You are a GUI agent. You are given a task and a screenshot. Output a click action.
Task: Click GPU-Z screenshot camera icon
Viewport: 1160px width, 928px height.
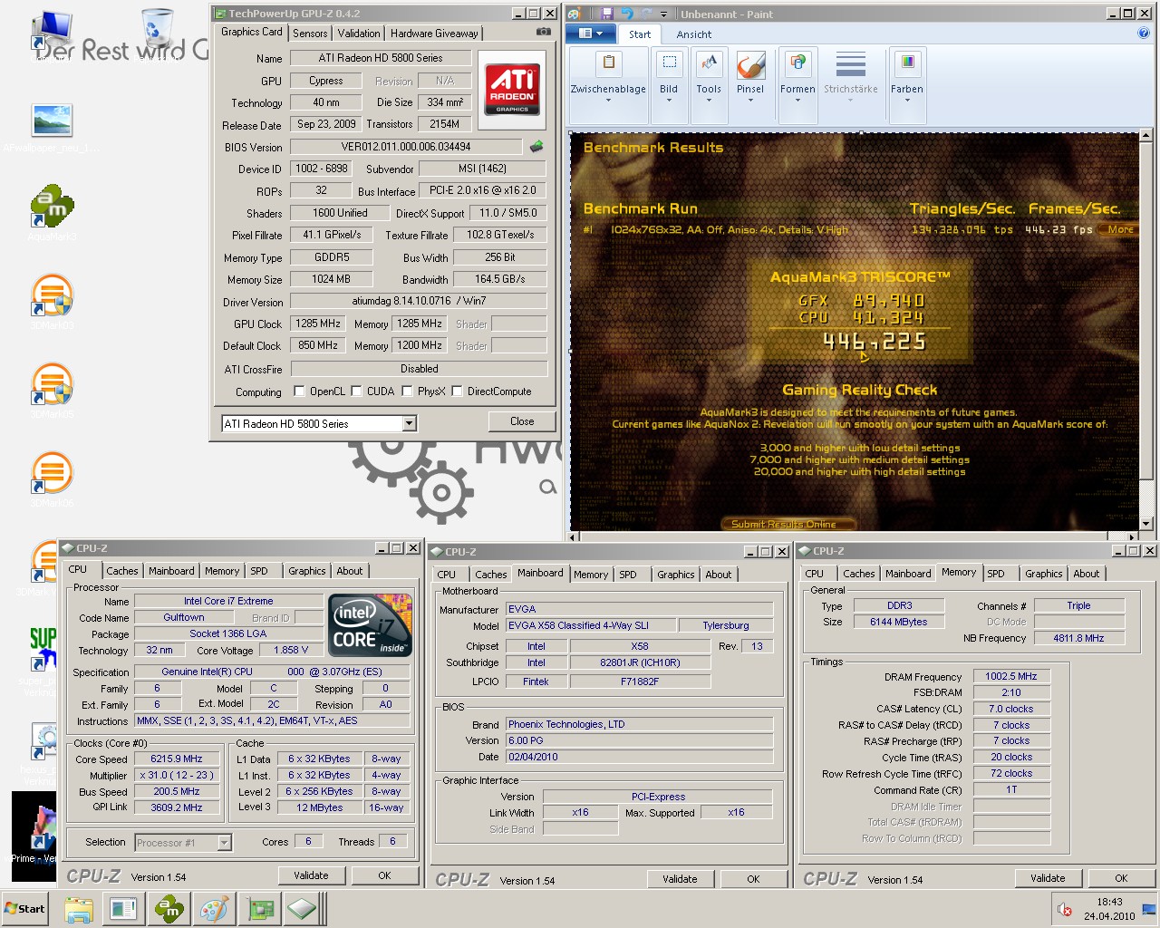tap(543, 32)
